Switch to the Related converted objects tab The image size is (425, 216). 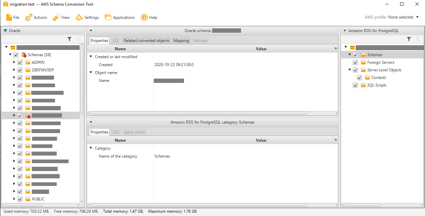146,40
